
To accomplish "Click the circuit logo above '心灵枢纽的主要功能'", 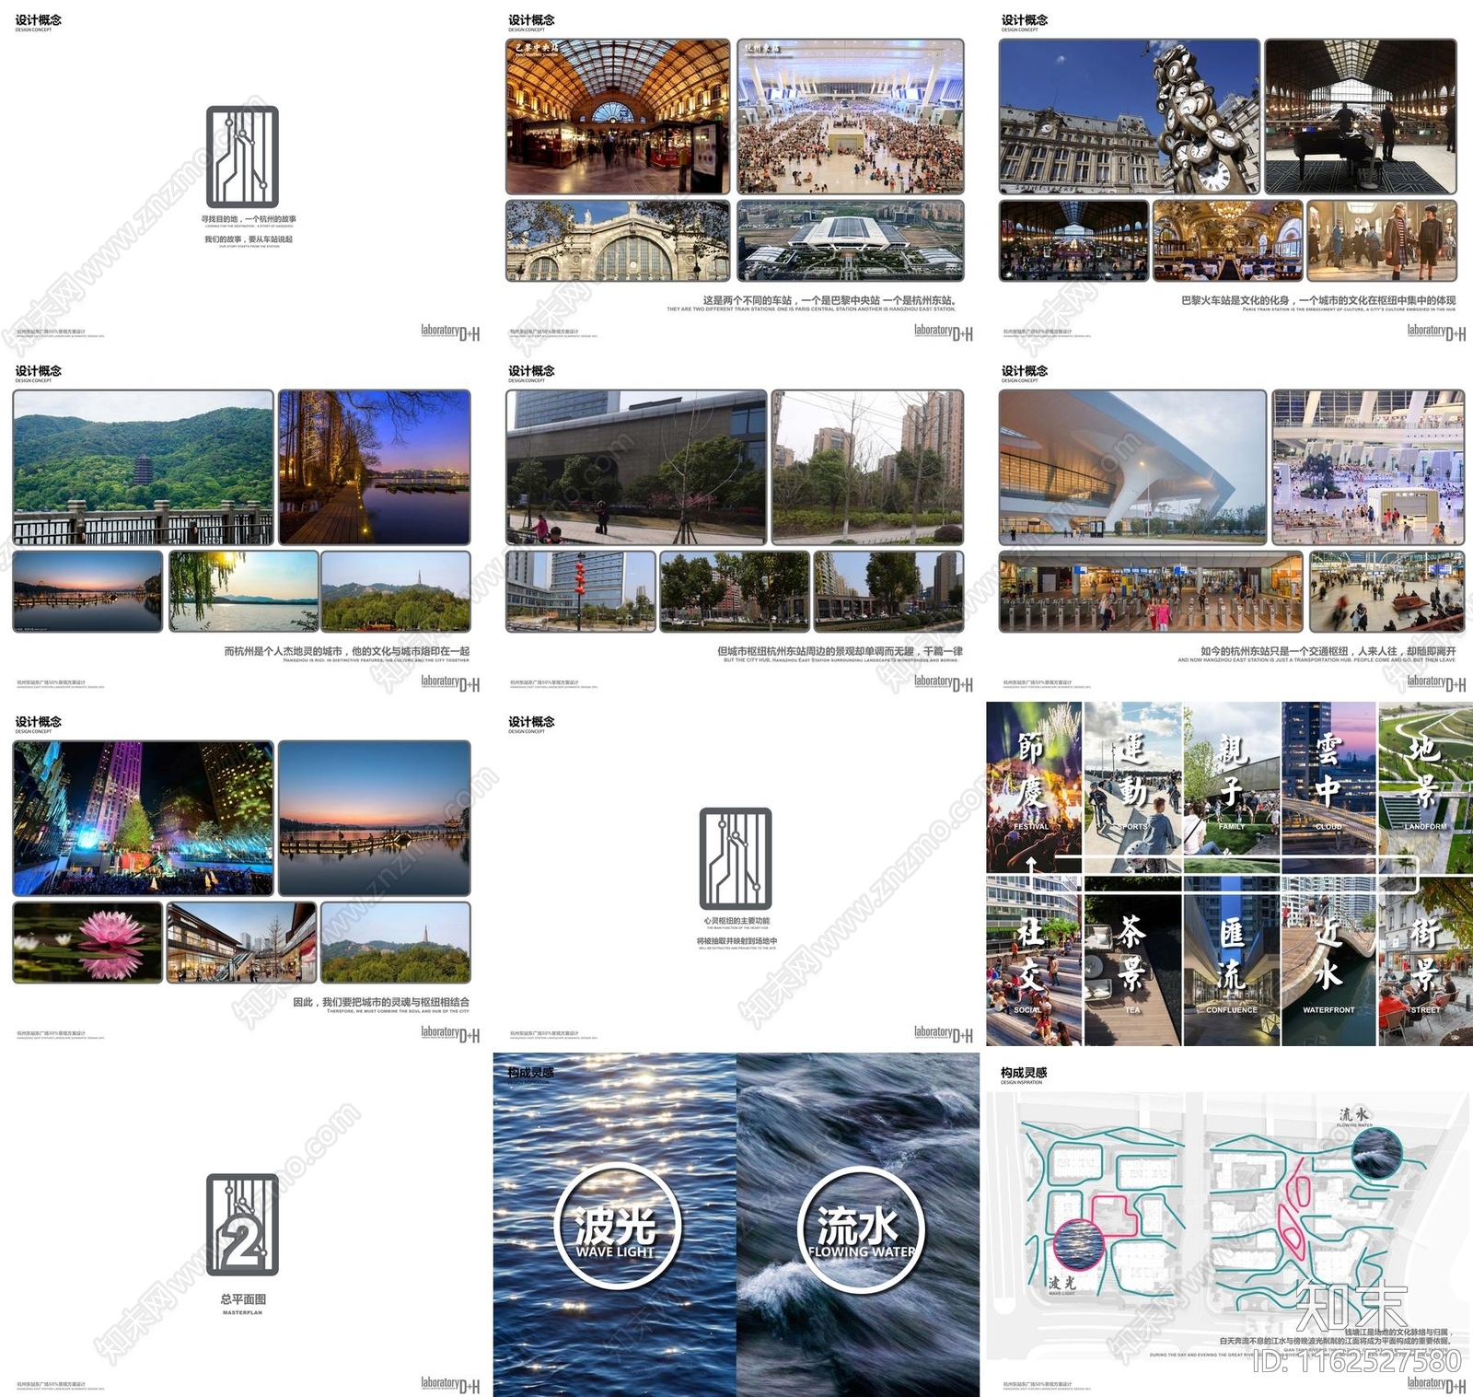I will pos(736,858).
